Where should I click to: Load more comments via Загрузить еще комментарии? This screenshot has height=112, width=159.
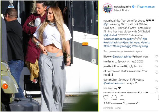pyautogui.click(x=123, y=51)
